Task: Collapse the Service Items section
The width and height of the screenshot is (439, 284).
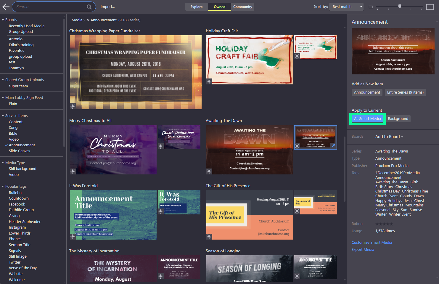Action: pos(3,116)
